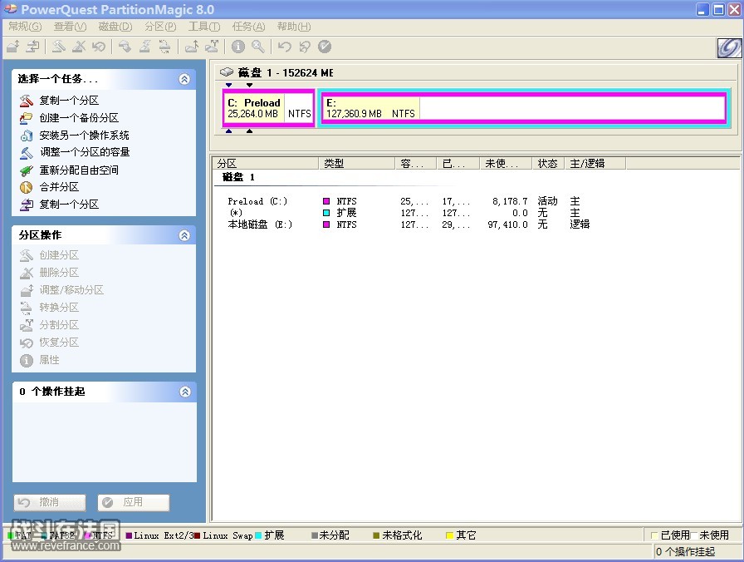This screenshot has height=562, width=744.
Task: Click the magnifier check toolbar icon
Action: (258, 47)
